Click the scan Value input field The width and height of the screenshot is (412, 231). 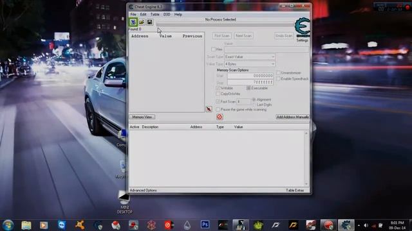(267, 49)
